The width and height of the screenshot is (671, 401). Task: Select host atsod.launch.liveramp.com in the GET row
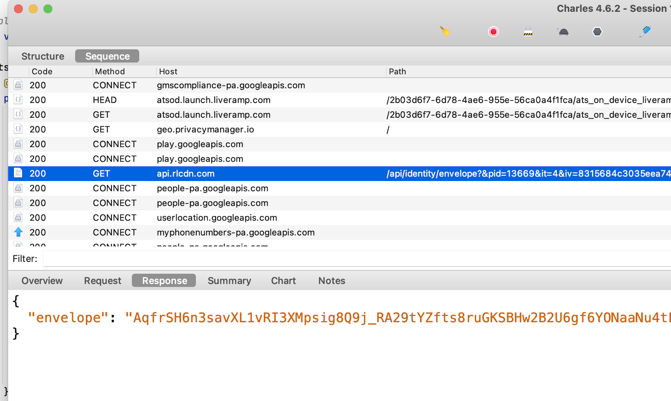point(213,114)
